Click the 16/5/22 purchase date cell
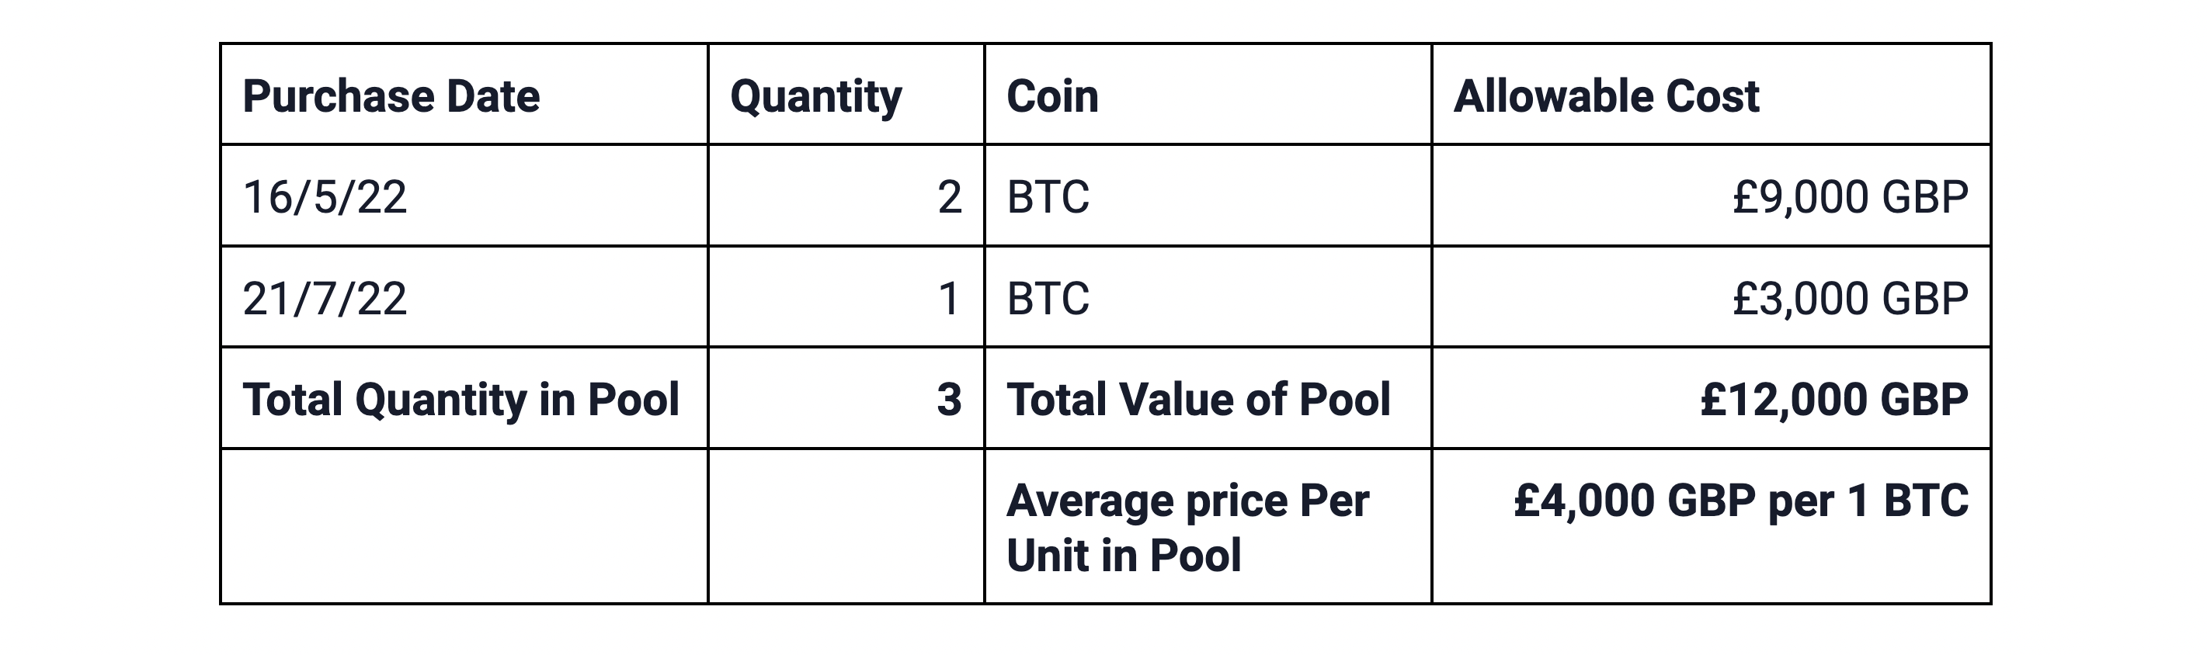2207x655 pixels. click(325, 197)
